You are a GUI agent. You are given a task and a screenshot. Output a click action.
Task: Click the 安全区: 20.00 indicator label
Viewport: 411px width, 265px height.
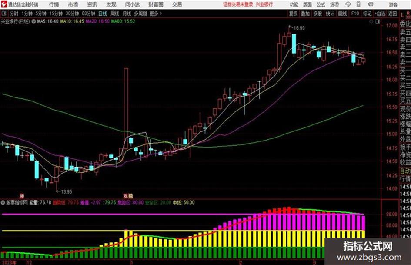[158, 202]
